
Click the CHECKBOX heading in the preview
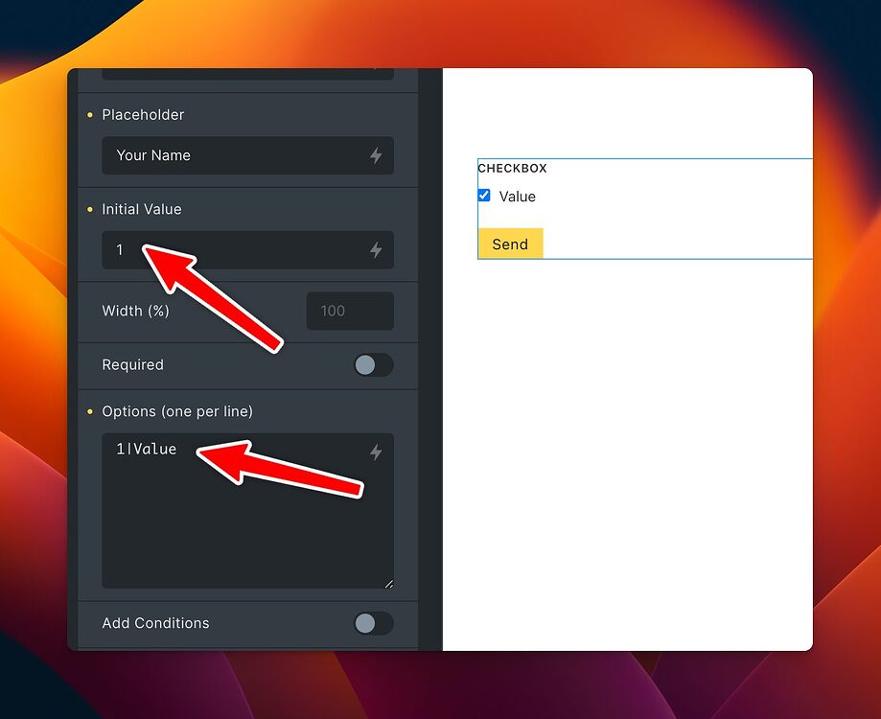click(513, 168)
